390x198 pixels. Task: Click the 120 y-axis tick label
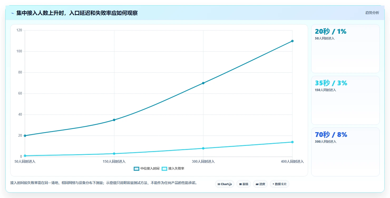pos(19,30)
